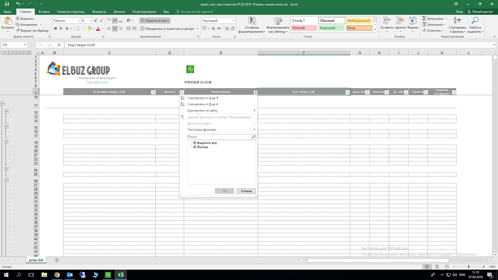Decrease font size button
498x280 pixels.
point(101,21)
